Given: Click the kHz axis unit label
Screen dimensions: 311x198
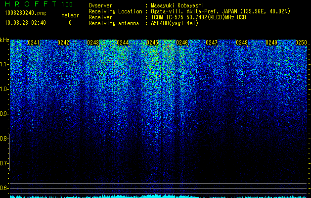Looking at the screenshot, I should click(x=4, y=40).
